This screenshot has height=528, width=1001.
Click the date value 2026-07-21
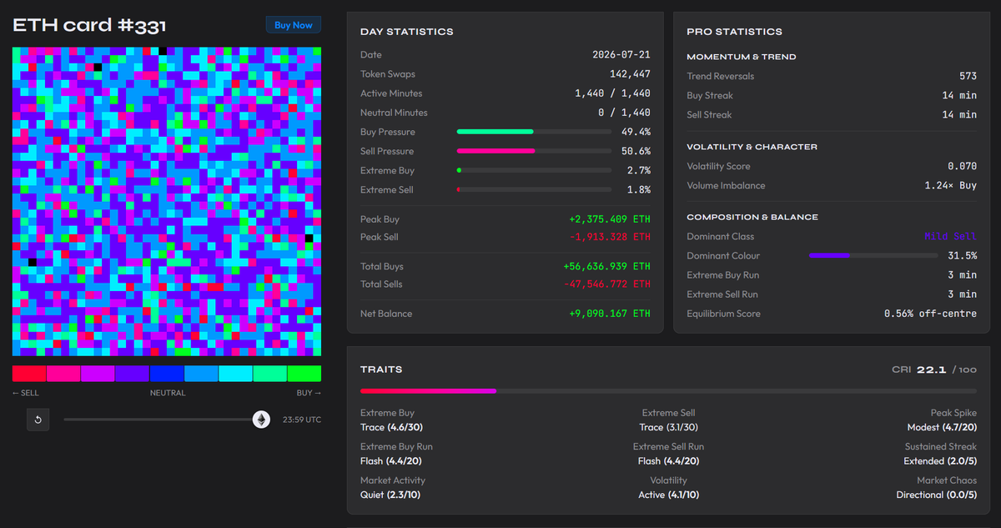tap(621, 55)
